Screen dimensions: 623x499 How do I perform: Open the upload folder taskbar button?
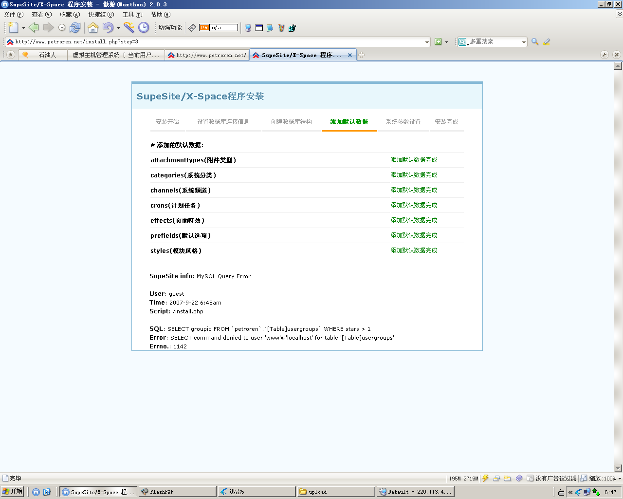pos(336,492)
